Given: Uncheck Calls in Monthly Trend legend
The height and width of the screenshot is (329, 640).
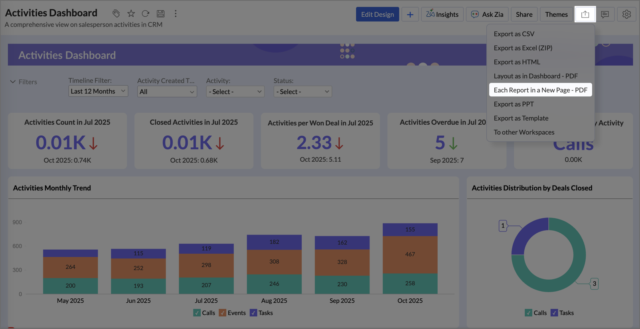Looking at the screenshot, I should (x=197, y=313).
